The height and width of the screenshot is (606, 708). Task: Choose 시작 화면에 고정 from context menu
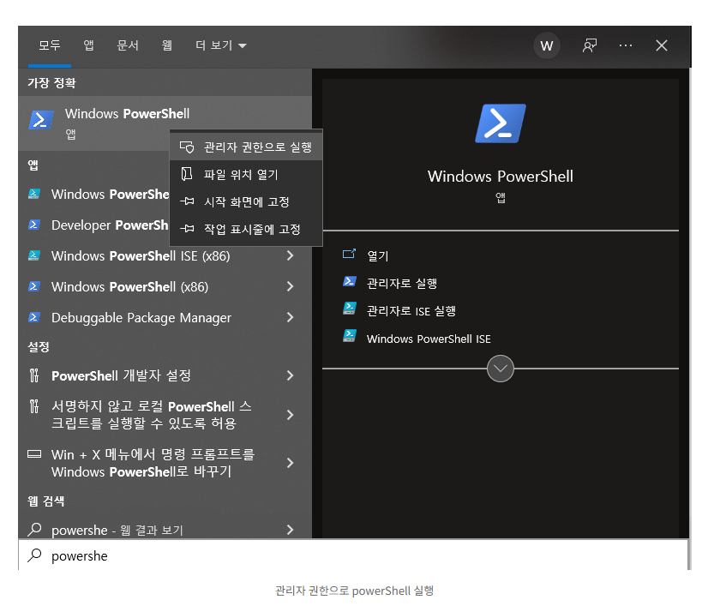click(246, 201)
